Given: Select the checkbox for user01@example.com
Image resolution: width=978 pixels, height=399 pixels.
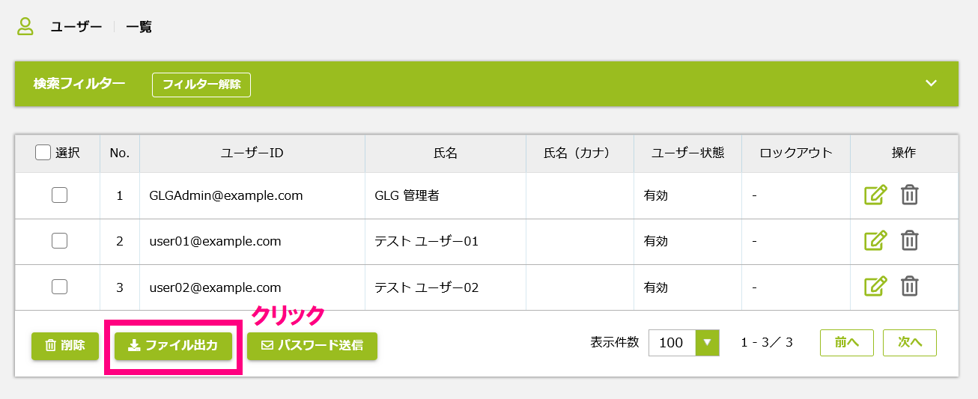Looking at the screenshot, I should (59, 241).
